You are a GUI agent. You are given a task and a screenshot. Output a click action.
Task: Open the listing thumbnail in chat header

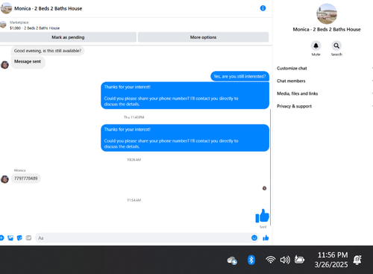coord(6,8)
